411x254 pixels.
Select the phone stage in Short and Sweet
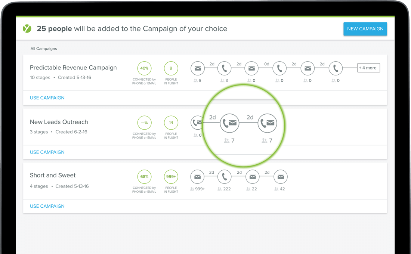pyautogui.click(x=225, y=177)
